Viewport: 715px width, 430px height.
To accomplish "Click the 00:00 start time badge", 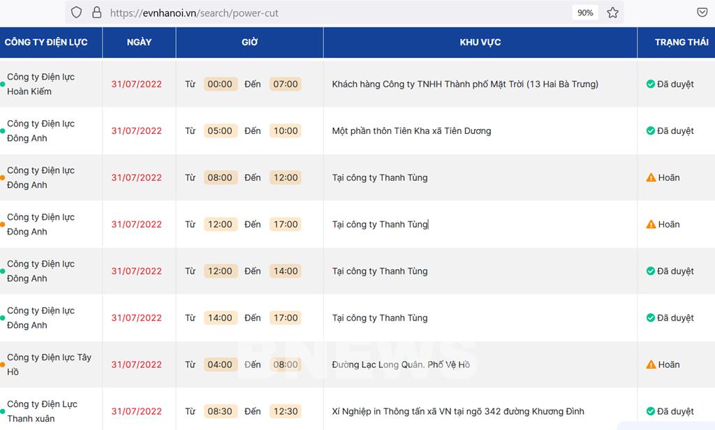I will click(220, 84).
